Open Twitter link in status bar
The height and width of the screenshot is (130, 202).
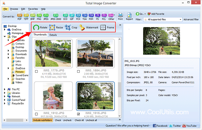click(175, 126)
